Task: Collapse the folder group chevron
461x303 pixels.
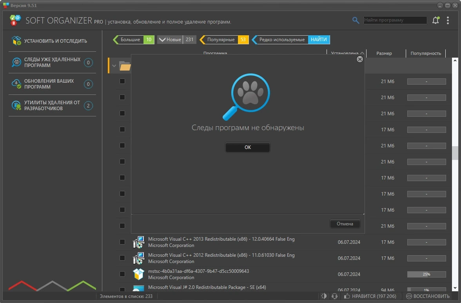Action: click(x=114, y=66)
